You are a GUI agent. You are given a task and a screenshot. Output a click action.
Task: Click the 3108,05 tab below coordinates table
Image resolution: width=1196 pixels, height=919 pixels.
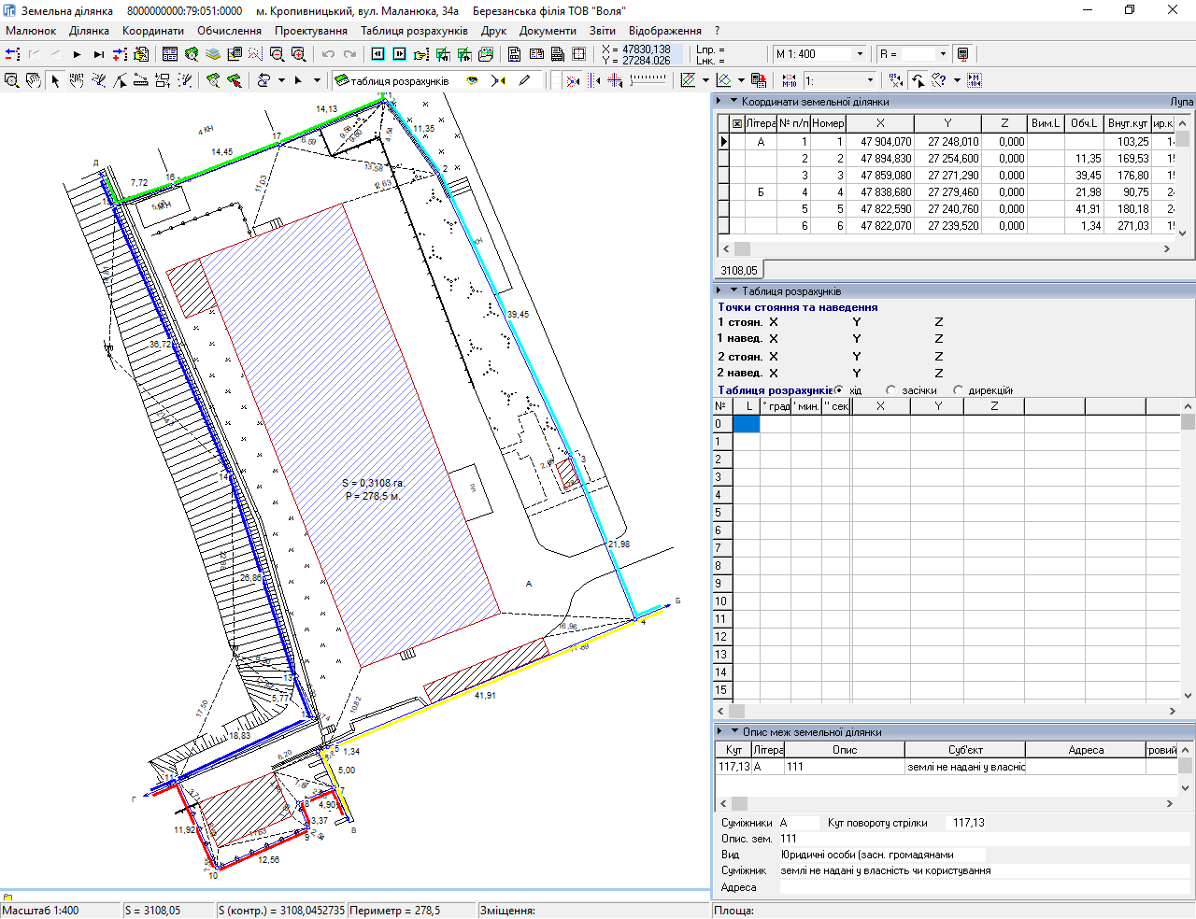click(738, 271)
